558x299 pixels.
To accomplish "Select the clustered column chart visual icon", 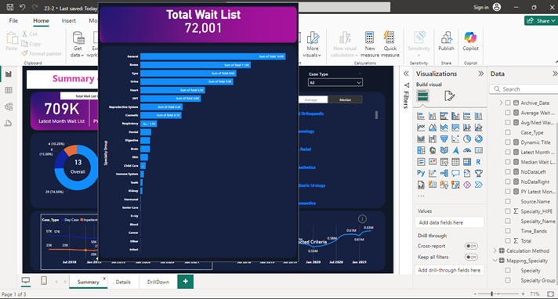I will pos(455,116).
